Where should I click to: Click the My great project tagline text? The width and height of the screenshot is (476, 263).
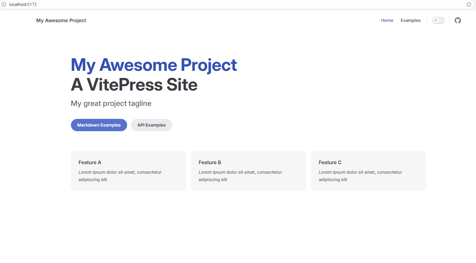tap(111, 103)
